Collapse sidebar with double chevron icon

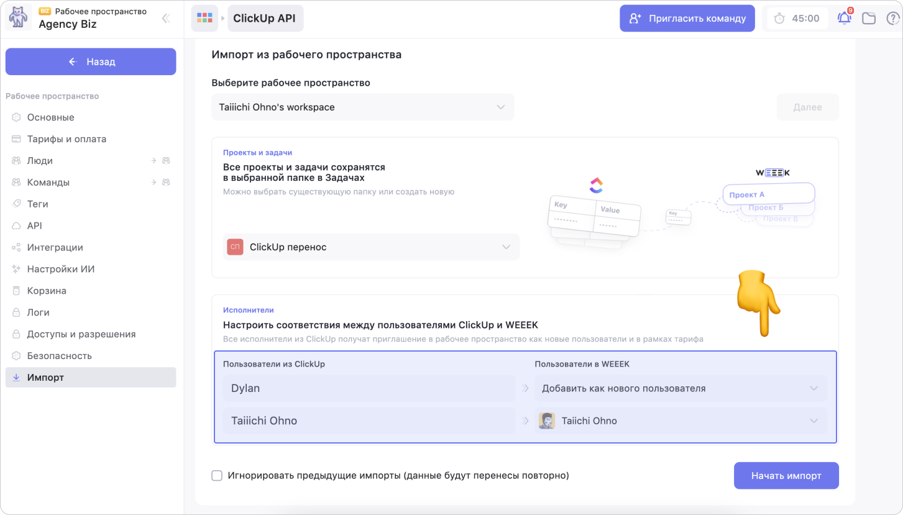click(x=166, y=18)
